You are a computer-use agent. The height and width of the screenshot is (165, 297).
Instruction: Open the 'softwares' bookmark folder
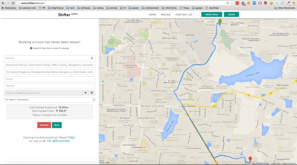click(x=83, y=8)
